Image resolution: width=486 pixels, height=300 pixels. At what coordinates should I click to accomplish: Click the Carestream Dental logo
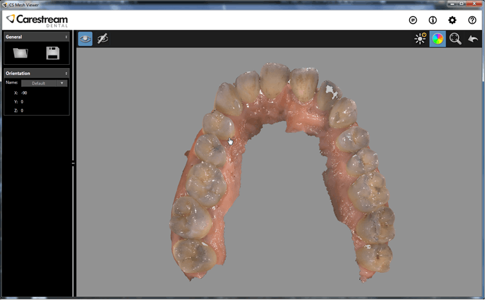[37, 21]
